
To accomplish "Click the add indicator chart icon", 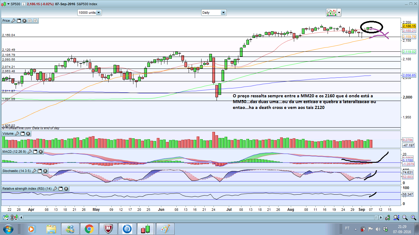I will click(331, 13).
